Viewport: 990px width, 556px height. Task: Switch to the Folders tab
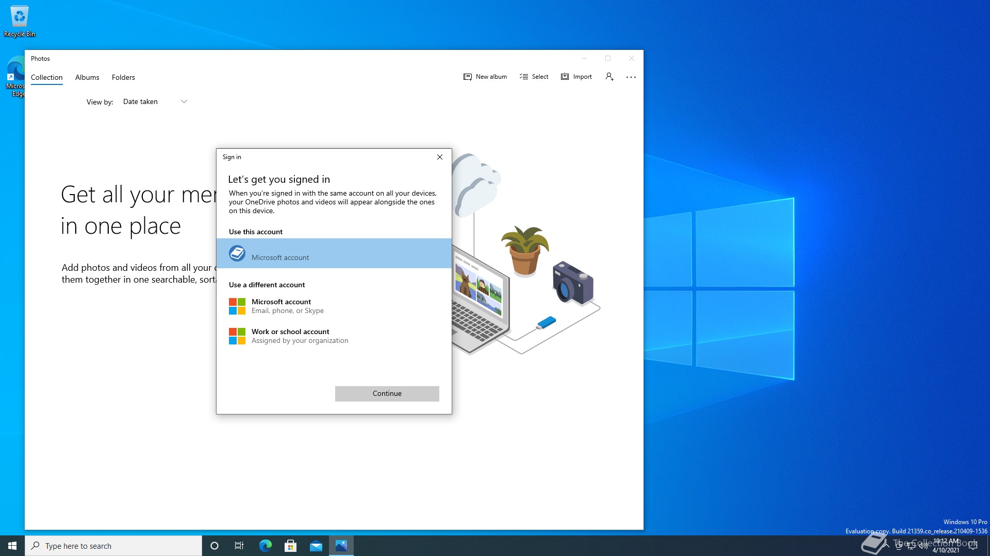[123, 77]
